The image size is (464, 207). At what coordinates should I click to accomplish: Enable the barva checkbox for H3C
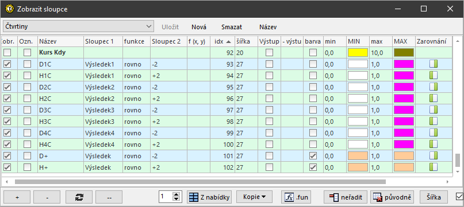(313, 122)
